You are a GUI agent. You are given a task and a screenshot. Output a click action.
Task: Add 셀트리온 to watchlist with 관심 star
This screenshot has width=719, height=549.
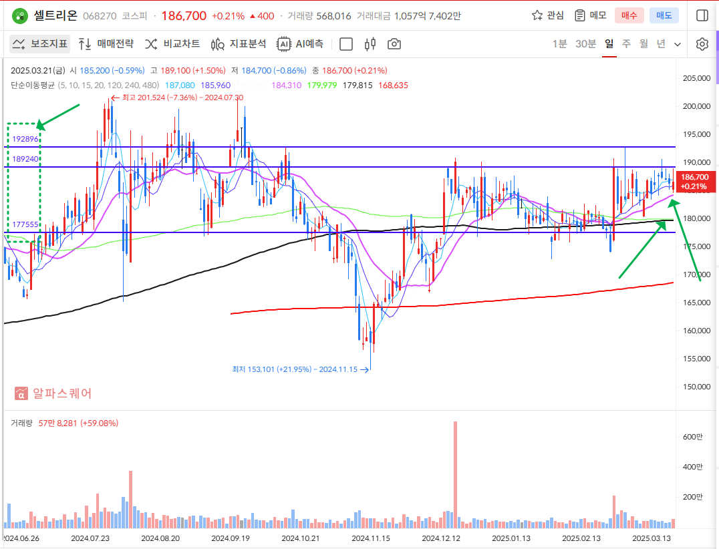pos(547,15)
